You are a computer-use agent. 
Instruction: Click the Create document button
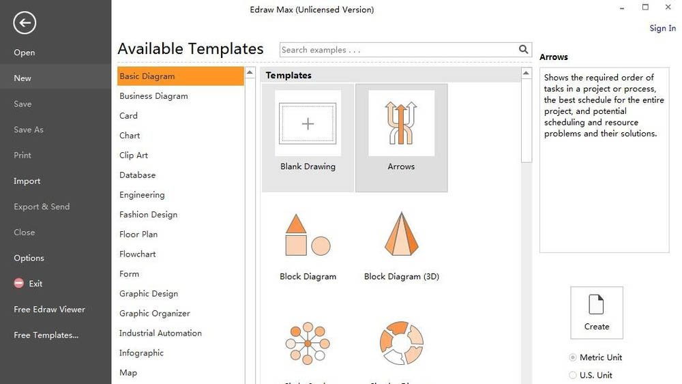596,312
